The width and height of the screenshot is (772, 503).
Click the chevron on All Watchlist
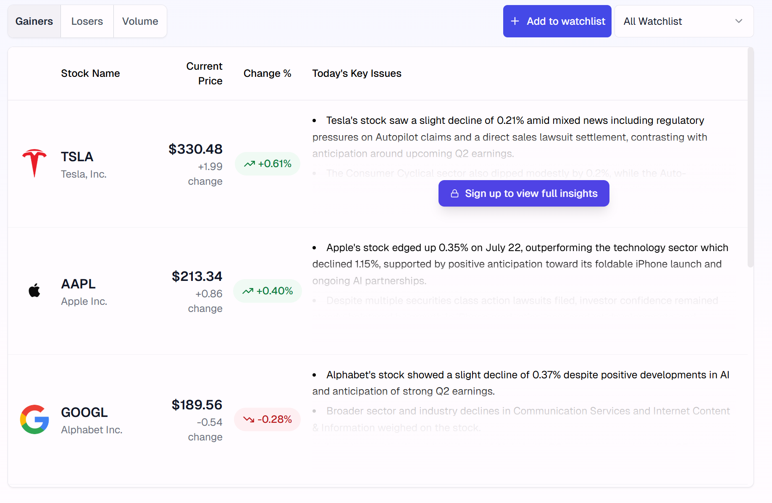(x=739, y=21)
